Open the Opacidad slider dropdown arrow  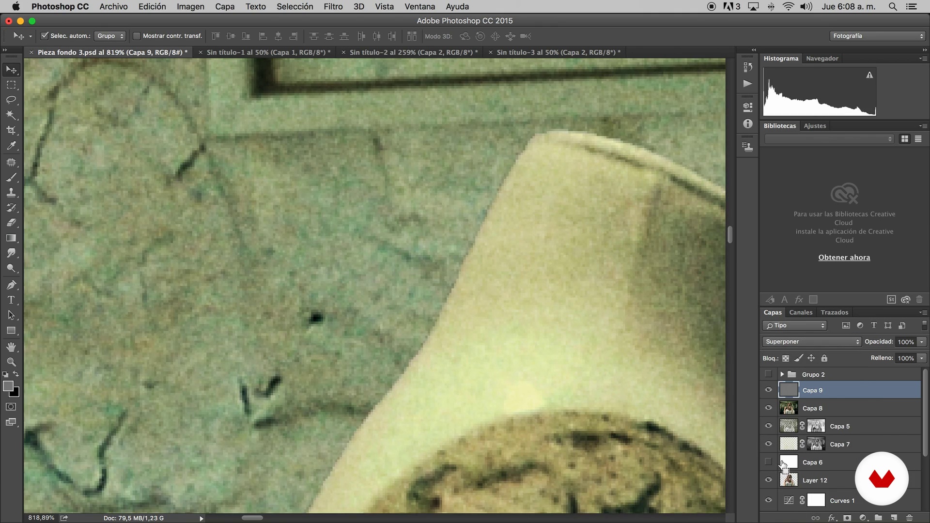pos(922,342)
